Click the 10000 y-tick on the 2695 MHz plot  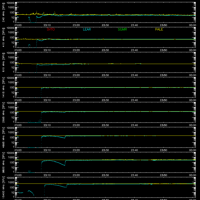click(10, 103)
